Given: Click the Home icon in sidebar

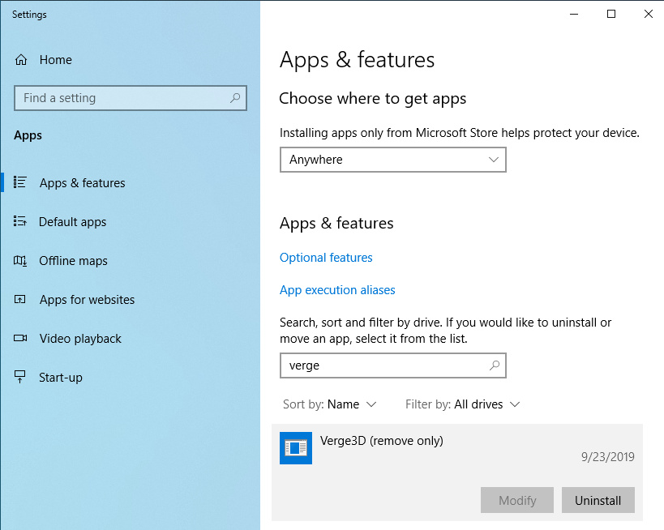Looking at the screenshot, I should pyautogui.click(x=21, y=60).
